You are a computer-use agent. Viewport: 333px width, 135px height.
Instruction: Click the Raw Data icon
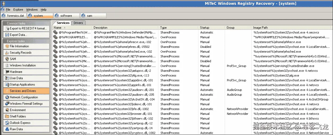point(7,129)
